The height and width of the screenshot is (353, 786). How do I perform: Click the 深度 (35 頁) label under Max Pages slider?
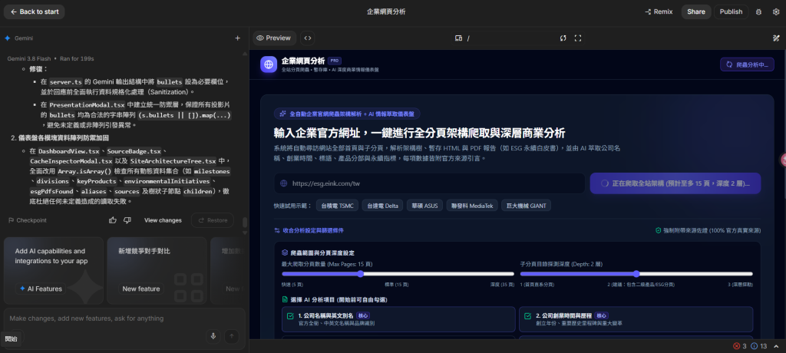[502, 284]
